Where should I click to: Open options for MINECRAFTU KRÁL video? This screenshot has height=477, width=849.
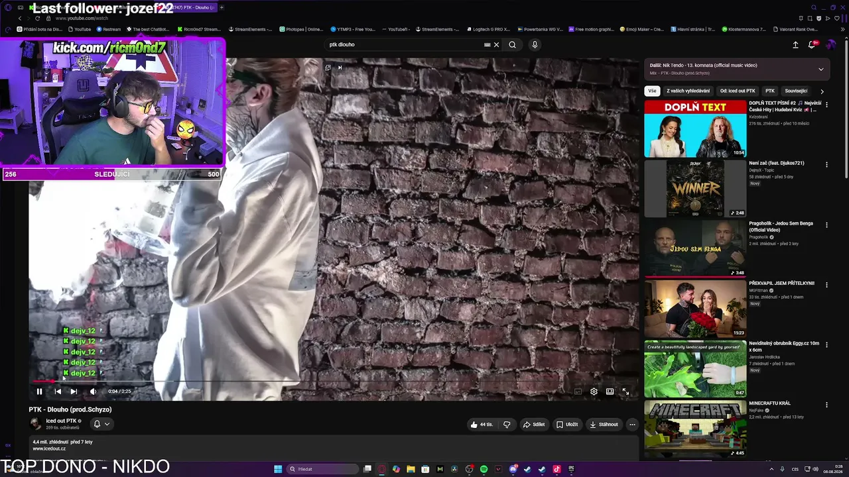pyautogui.click(x=826, y=405)
